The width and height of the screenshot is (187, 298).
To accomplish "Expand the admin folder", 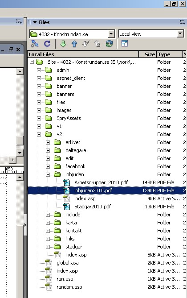I will point(39,70).
